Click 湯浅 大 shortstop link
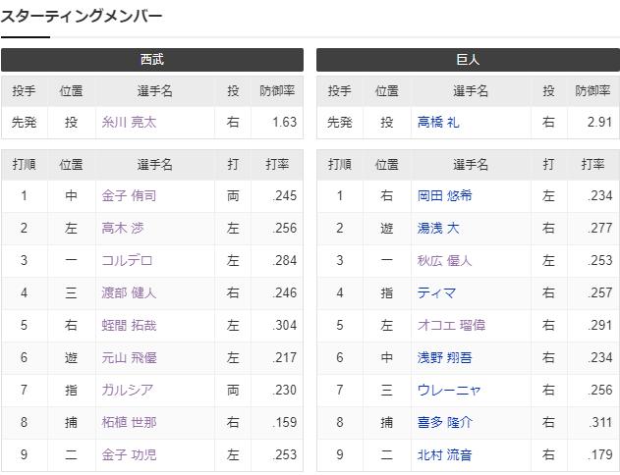Viewport: 620px width, 475px height. pos(438,228)
